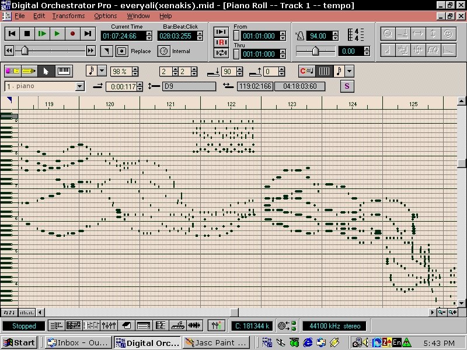Open the Transforms menu

[68, 16]
